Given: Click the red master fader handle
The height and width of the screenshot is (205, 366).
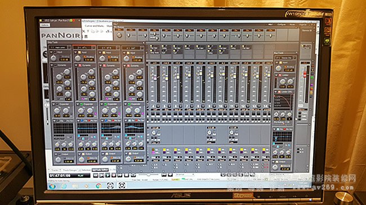Looking at the screenshot, I should pyautogui.click(x=305, y=74).
